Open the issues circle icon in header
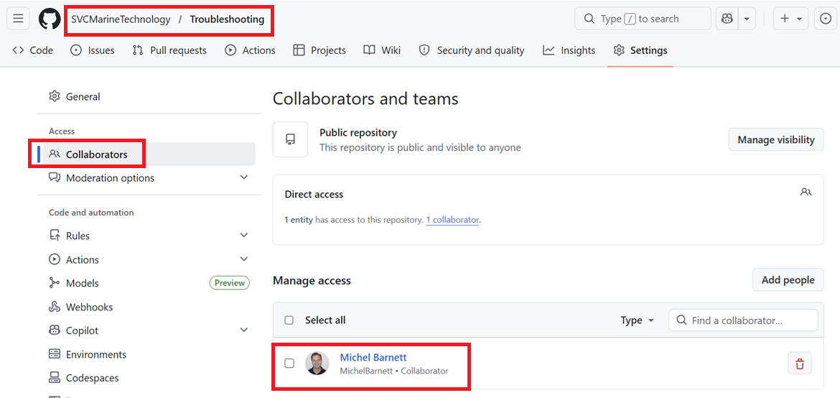 (x=826, y=19)
